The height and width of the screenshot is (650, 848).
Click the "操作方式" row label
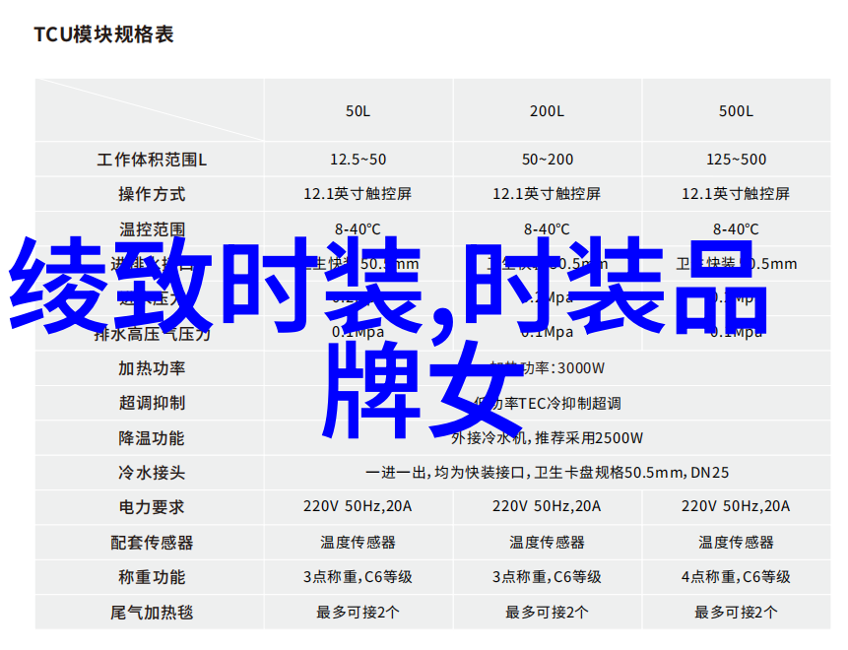pyautogui.click(x=152, y=194)
